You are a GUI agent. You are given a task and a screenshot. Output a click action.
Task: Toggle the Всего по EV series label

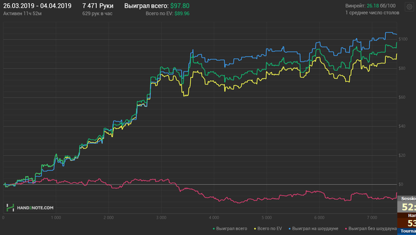click(x=270, y=228)
